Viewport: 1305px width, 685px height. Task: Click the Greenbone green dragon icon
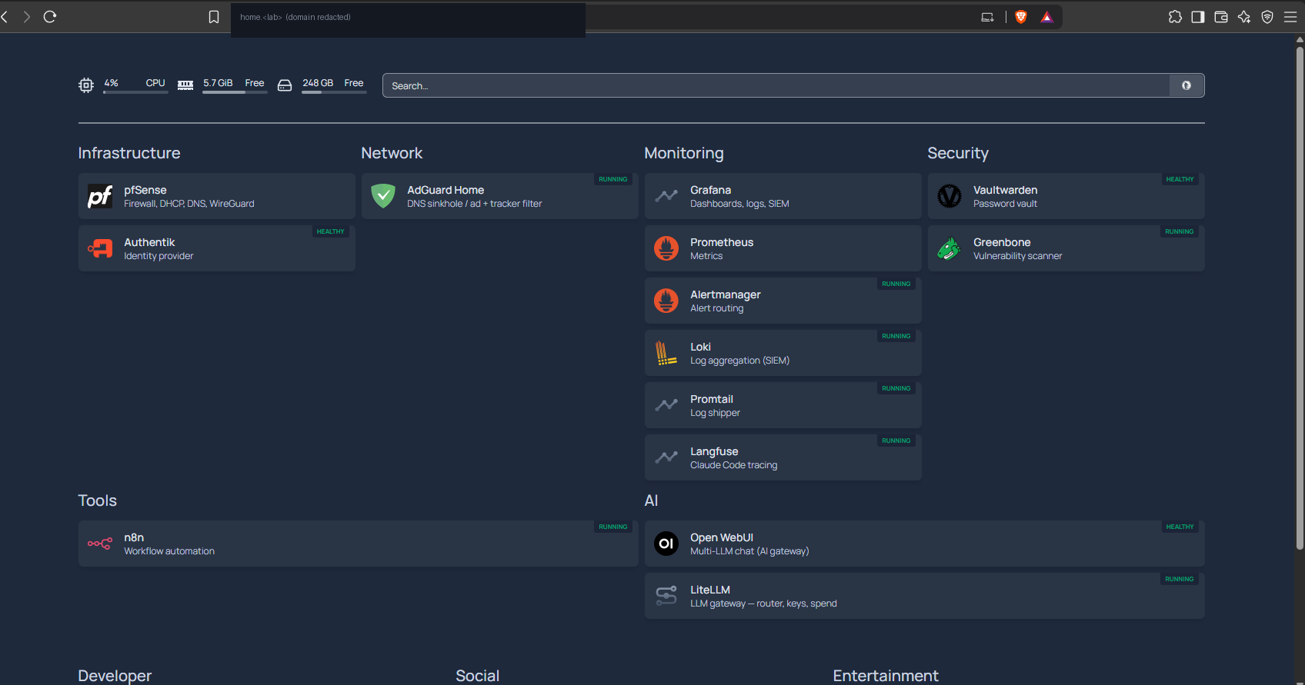(x=950, y=248)
